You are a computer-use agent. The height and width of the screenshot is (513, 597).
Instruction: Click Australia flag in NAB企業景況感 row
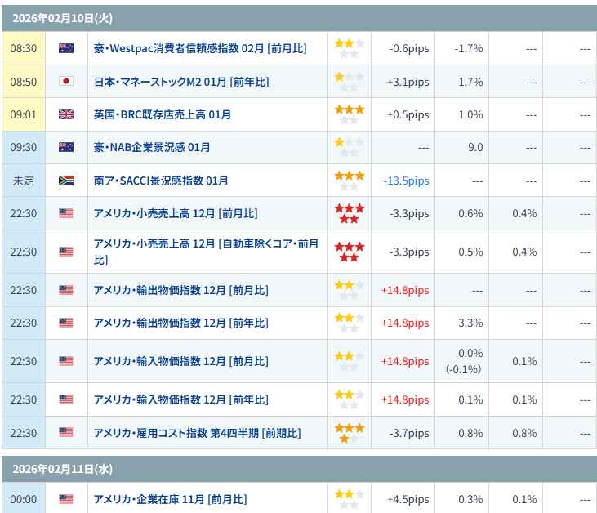click(x=66, y=147)
